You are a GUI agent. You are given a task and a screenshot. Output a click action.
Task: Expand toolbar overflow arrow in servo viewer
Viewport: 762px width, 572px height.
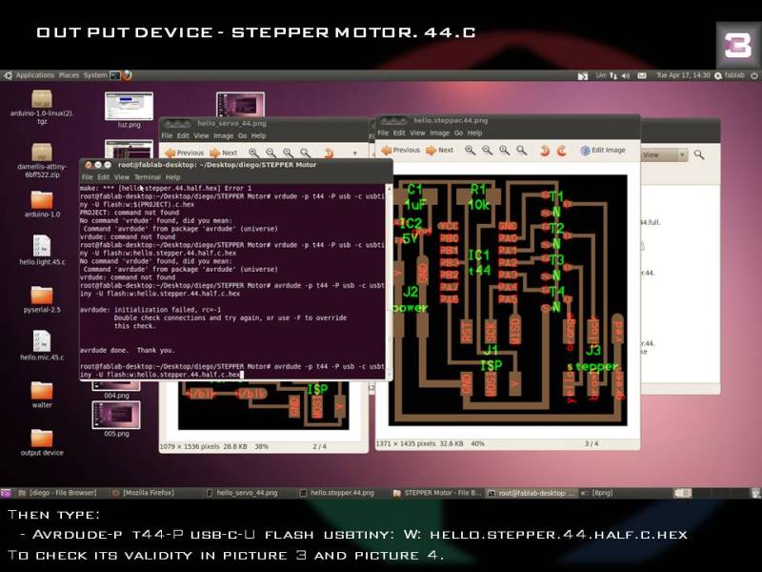354,153
